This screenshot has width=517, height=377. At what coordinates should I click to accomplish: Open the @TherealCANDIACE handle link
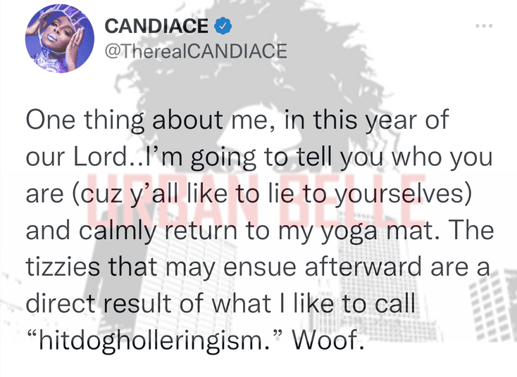point(196,51)
